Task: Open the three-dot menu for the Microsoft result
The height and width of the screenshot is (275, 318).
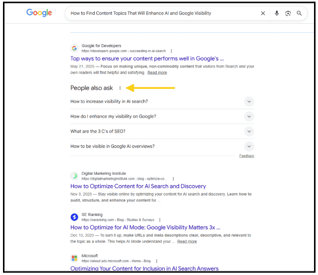Action: click(157, 261)
